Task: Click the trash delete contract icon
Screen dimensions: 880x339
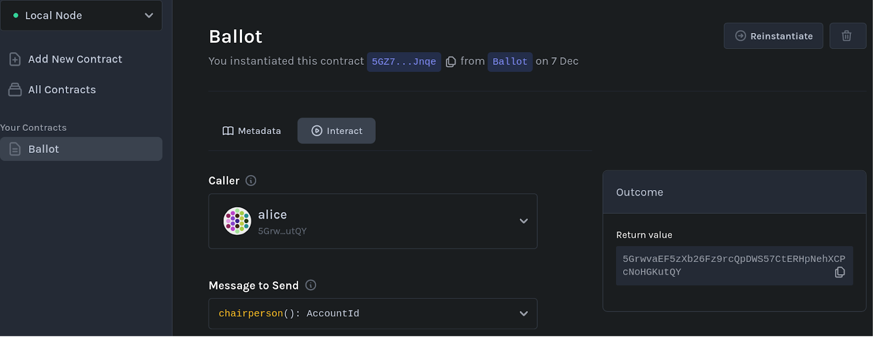Action: click(x=847, y=36)
